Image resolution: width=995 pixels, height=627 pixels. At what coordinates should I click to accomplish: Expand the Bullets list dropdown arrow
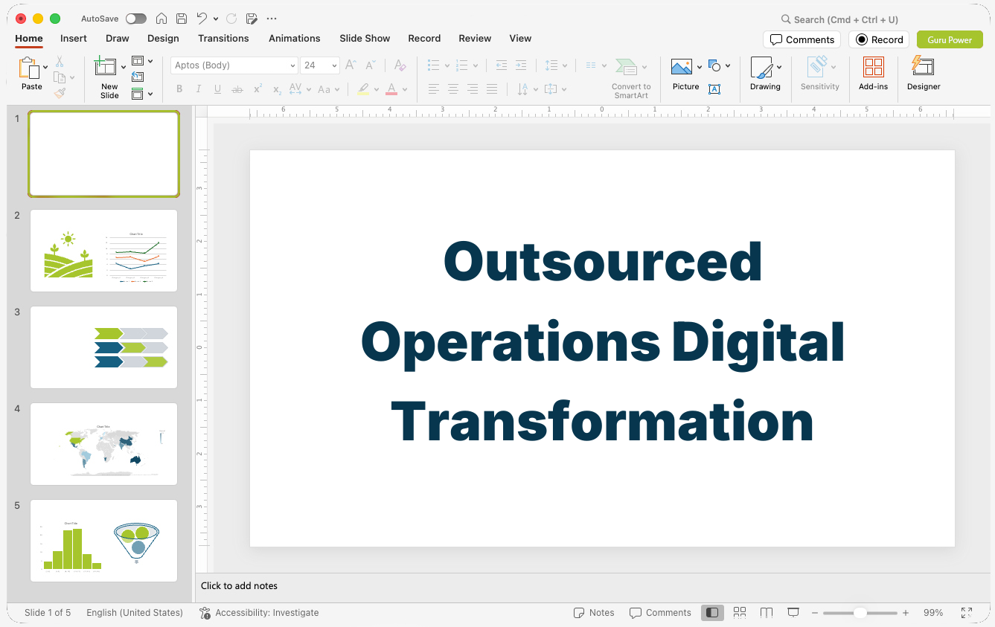coord(447,65)
